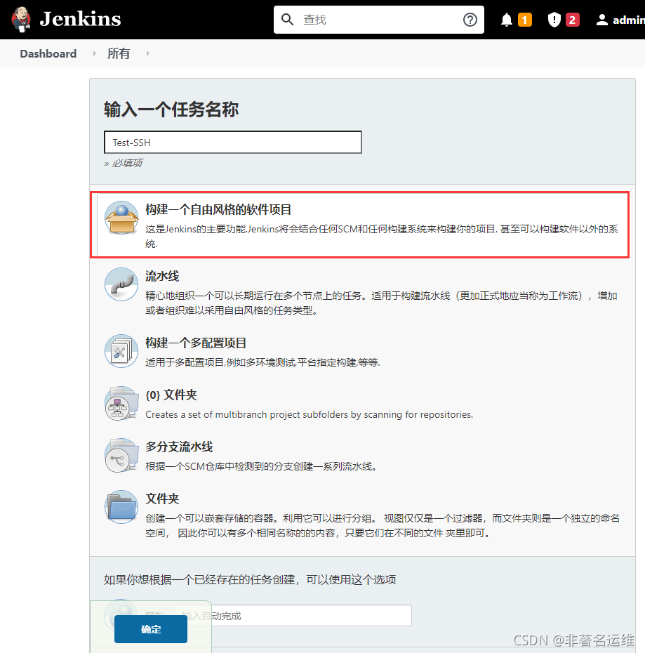Select the multi-configuration project icon
Viewport: 645px width, 653px height.
[121, 351]
